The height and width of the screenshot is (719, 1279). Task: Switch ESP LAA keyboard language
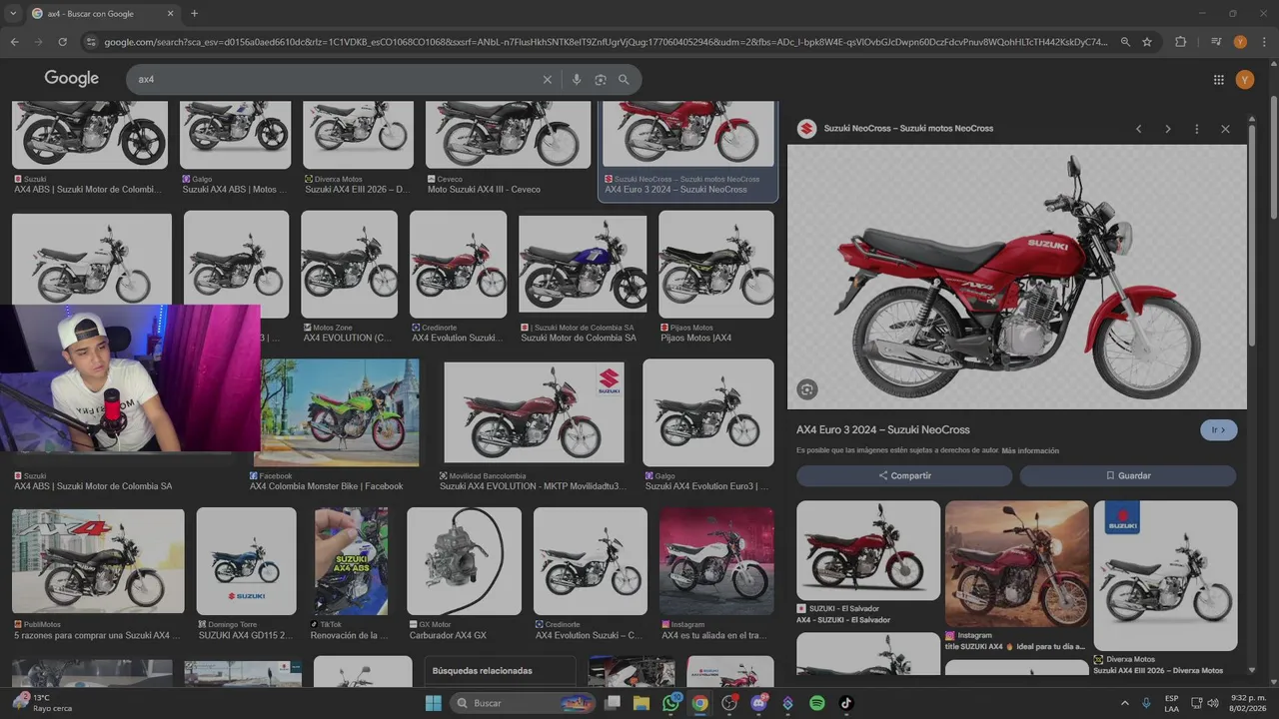(1171, 703)
